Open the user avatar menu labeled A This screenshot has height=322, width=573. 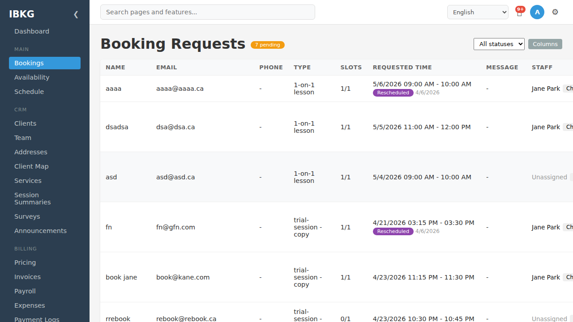[537, 12]
